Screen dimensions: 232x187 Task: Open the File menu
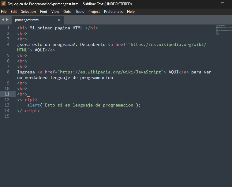tap(4, 12)
